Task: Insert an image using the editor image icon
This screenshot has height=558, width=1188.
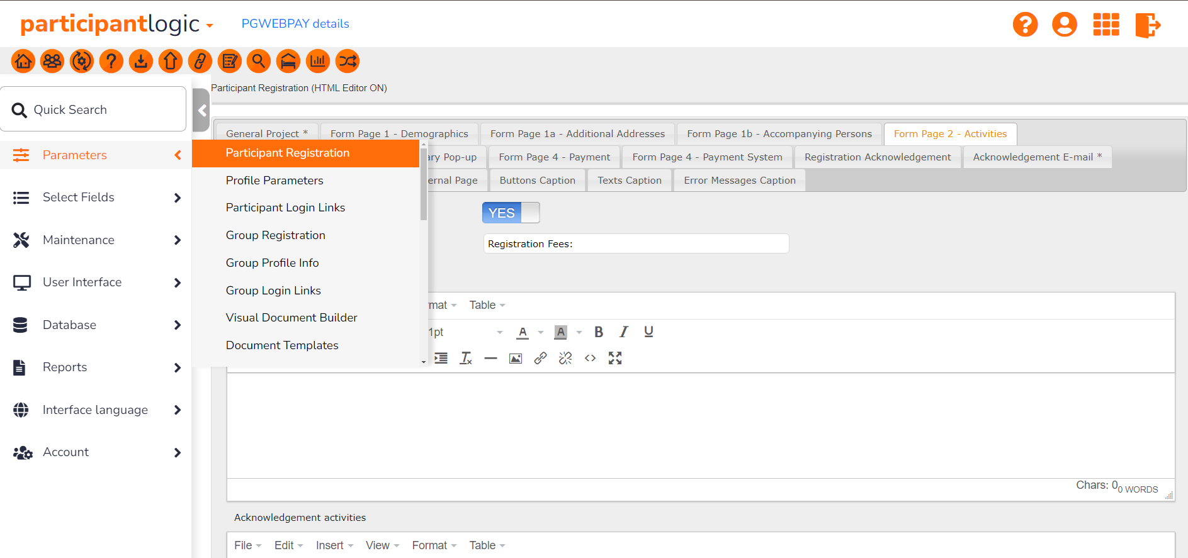Action: tap(516, 359)
